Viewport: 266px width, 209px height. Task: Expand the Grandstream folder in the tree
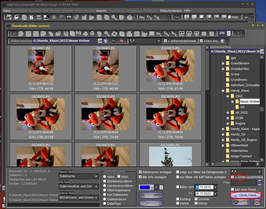click(223, 63)
